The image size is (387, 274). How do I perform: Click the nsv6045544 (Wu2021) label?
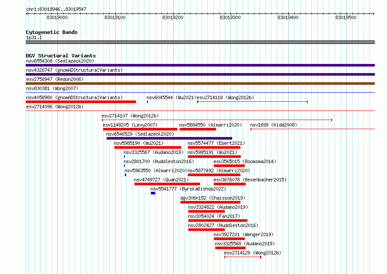point(171,97)
